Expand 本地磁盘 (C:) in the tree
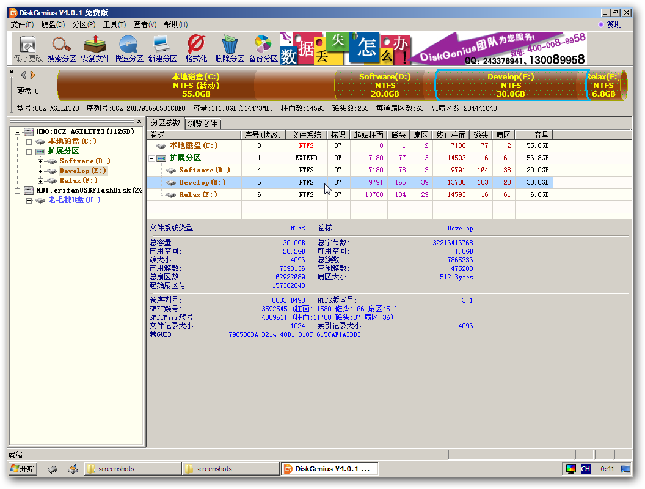 29,142
